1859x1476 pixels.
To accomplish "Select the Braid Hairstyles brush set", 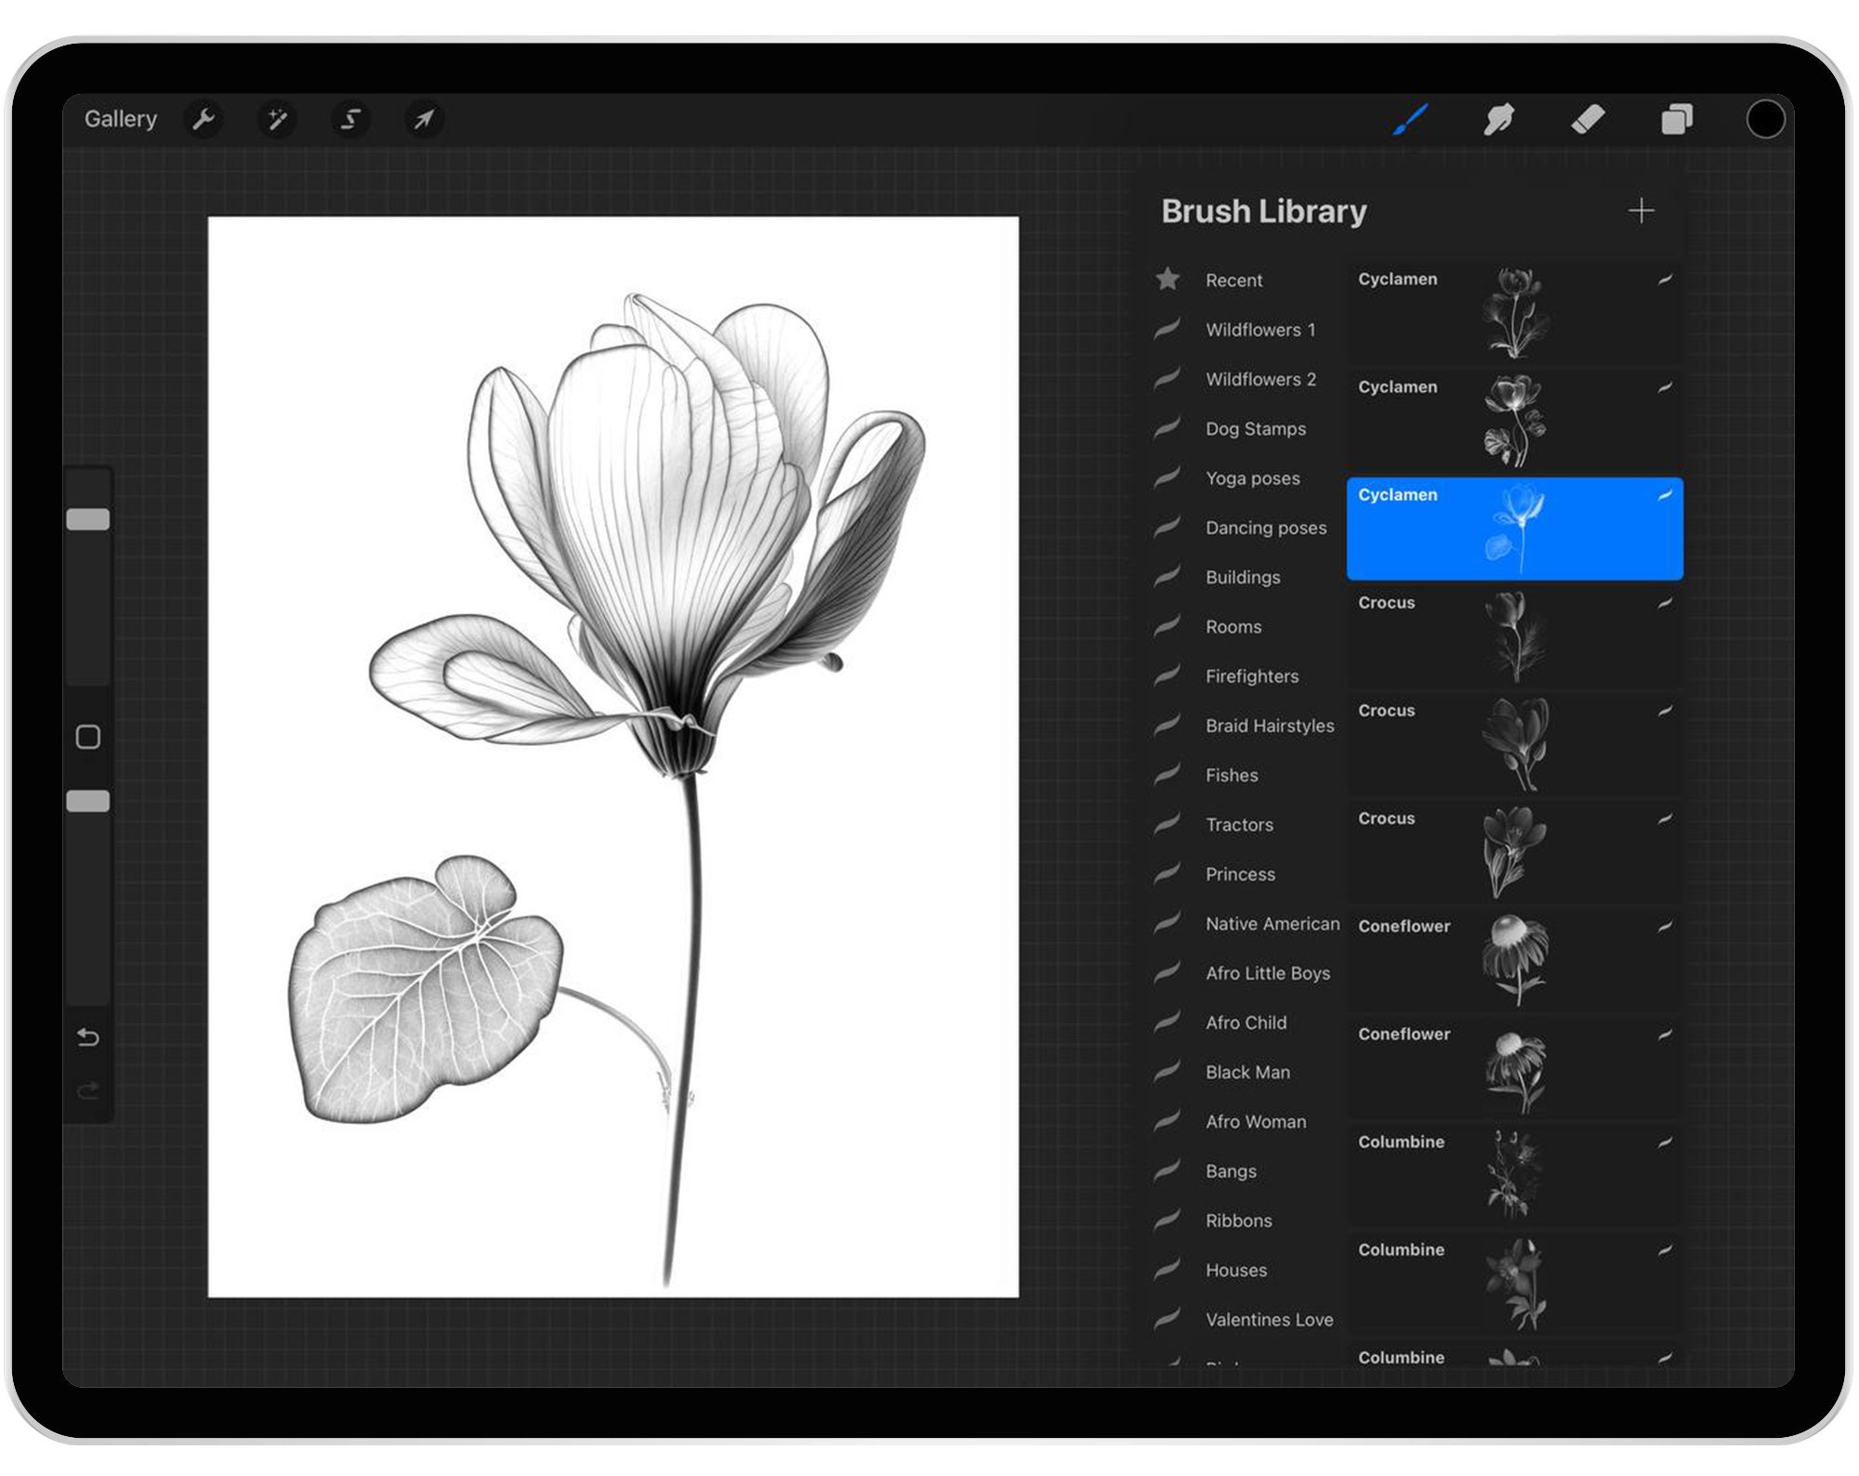I will click(1246, 725).
